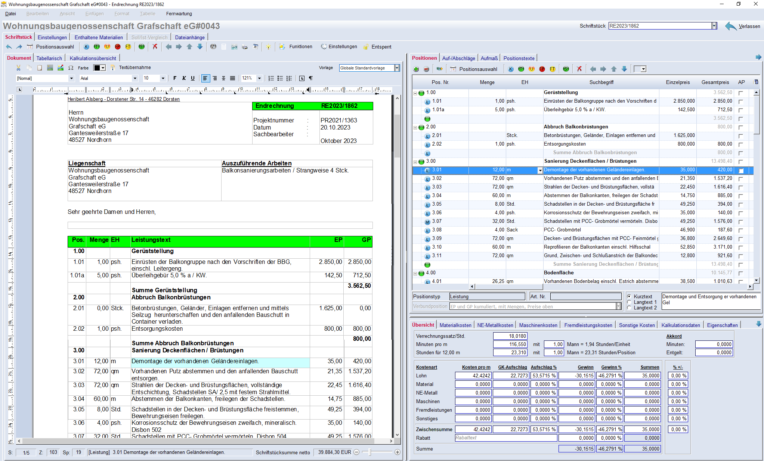Apply bold with the F button

click(x=175, y=78)
